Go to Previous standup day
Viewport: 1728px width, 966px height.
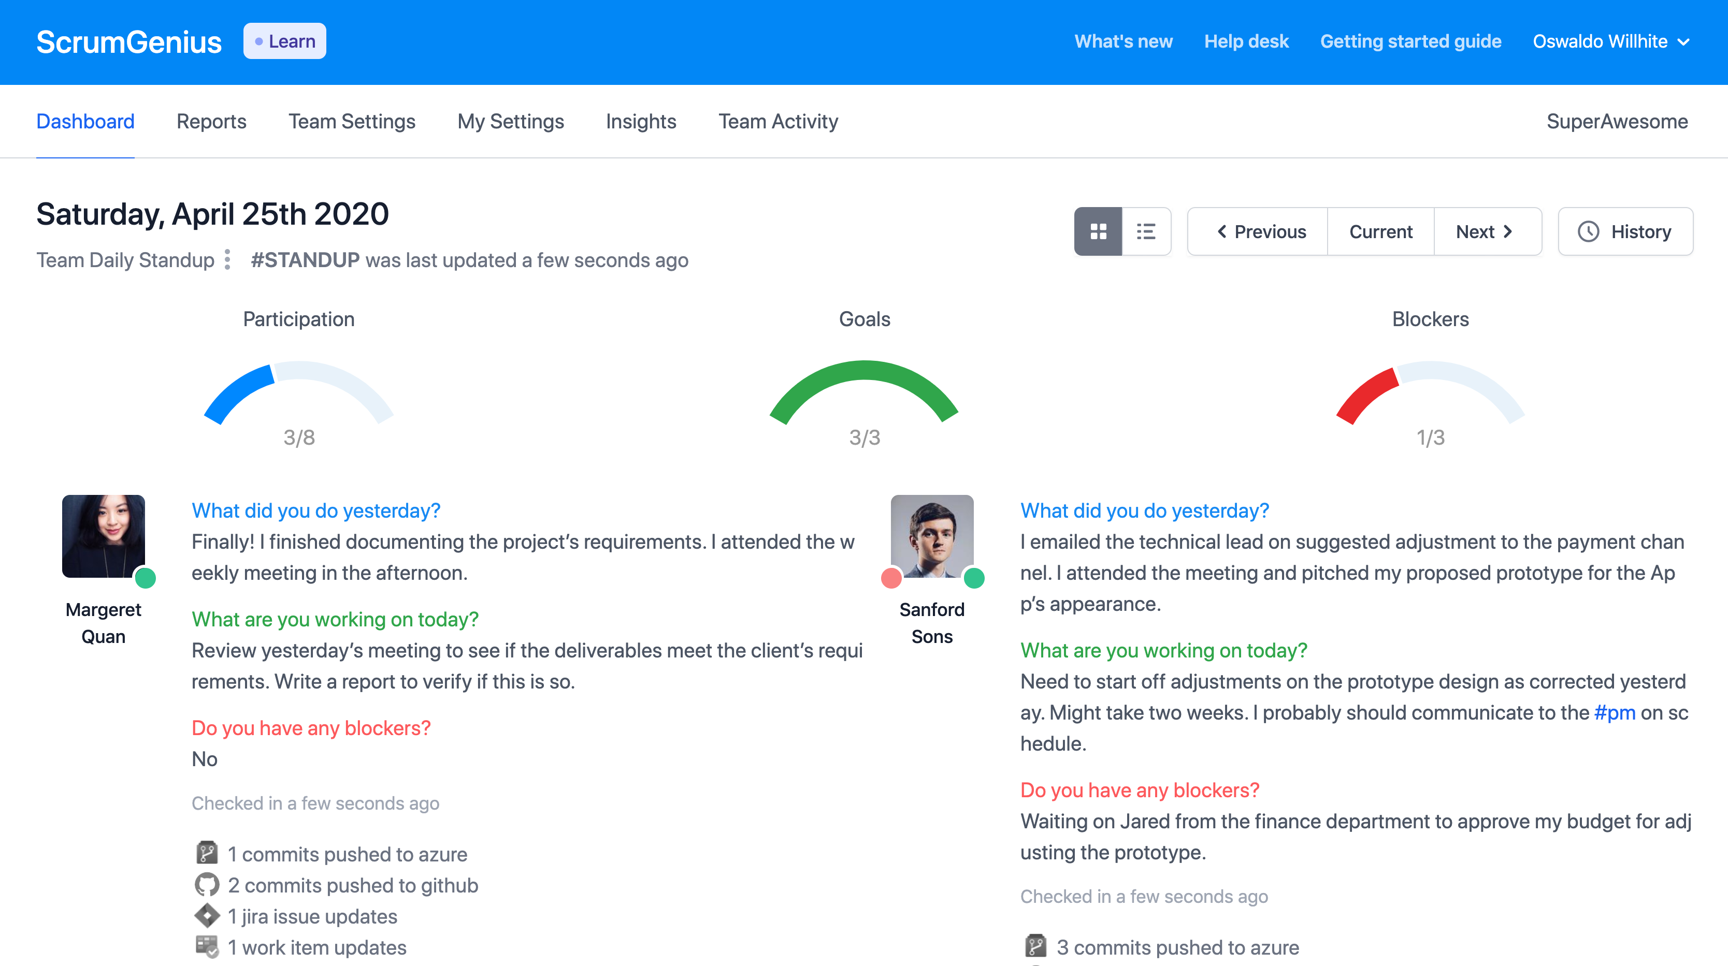(x=1260, y=231)
